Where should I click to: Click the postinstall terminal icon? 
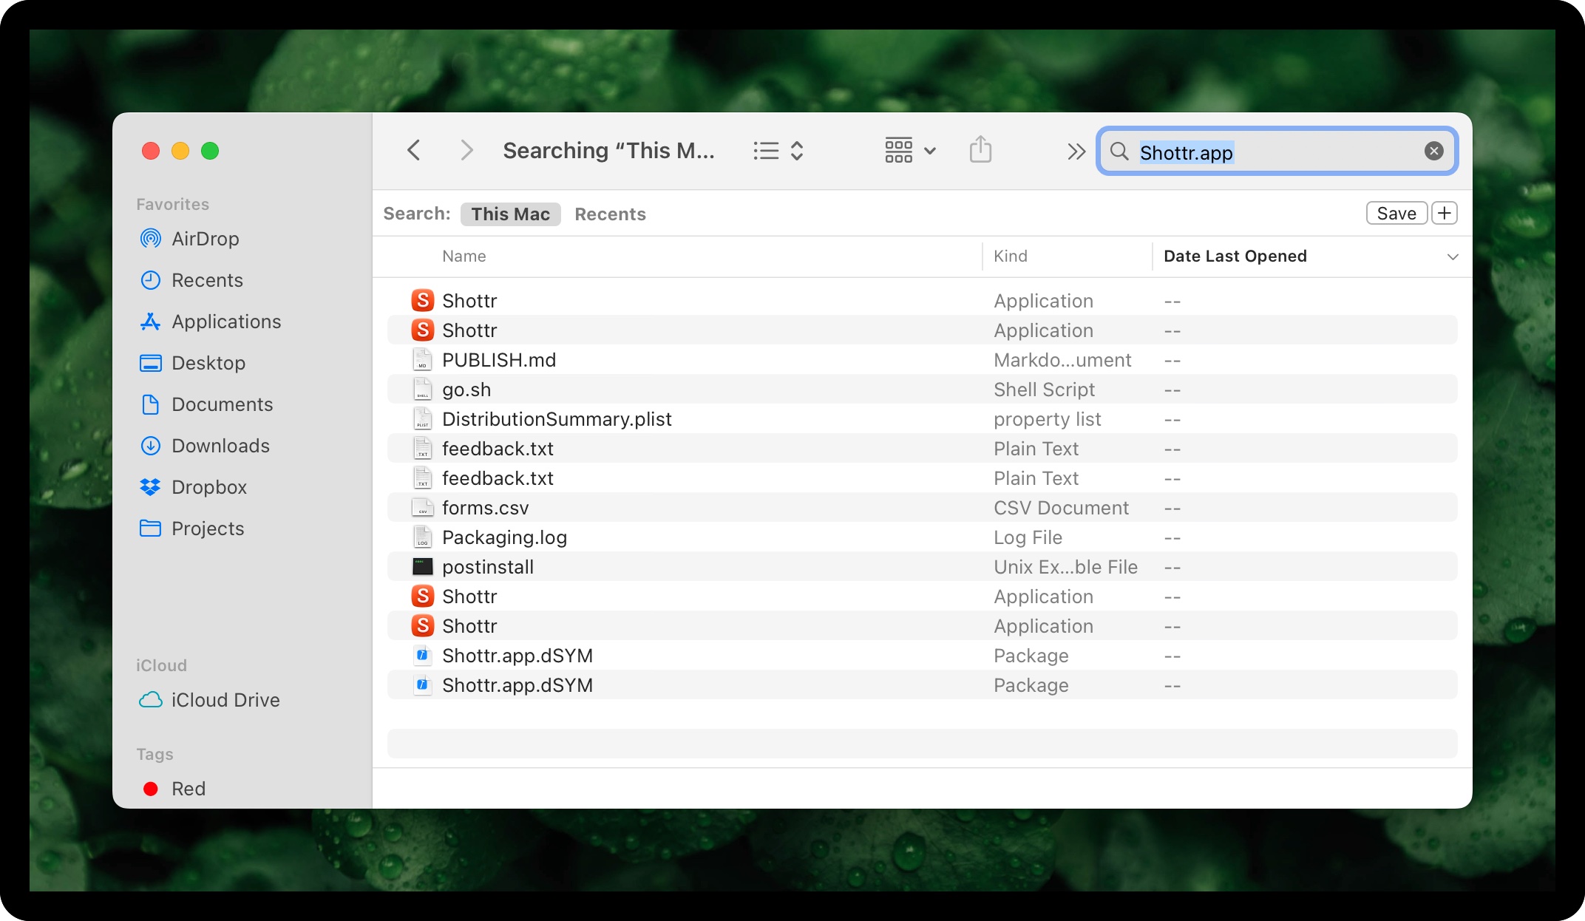pos(422,567)
